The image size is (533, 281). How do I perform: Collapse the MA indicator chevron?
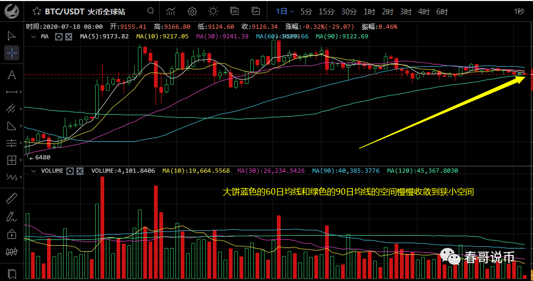[34, 36]
